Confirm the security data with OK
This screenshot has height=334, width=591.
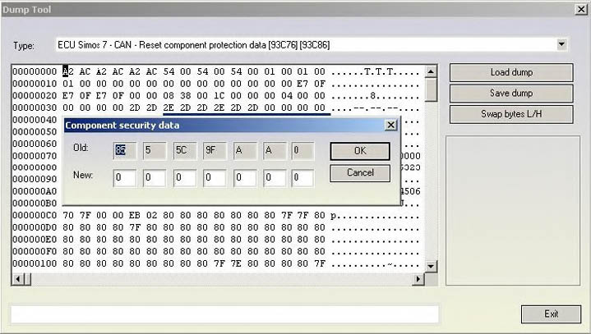pos(359,151)
